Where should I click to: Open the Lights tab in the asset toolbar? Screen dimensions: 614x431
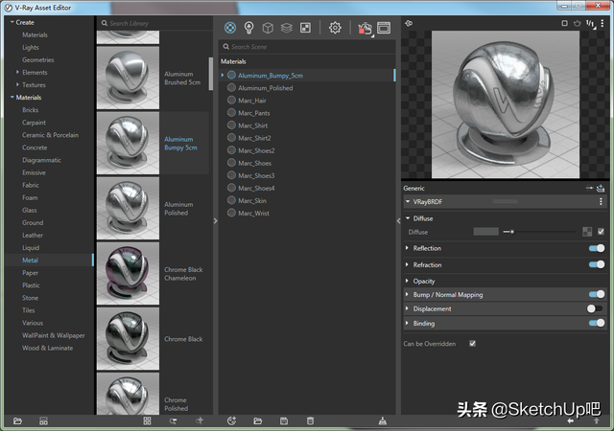tap(248, 28)
